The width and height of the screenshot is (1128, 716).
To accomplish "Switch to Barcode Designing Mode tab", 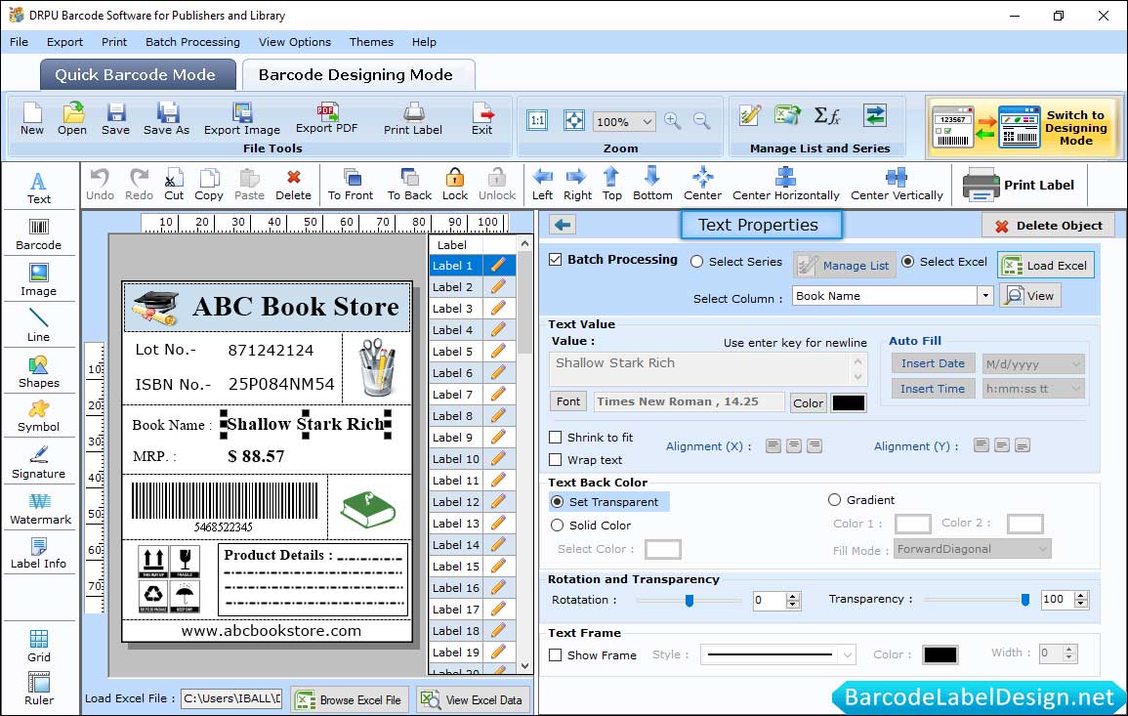I will [357, 75].
